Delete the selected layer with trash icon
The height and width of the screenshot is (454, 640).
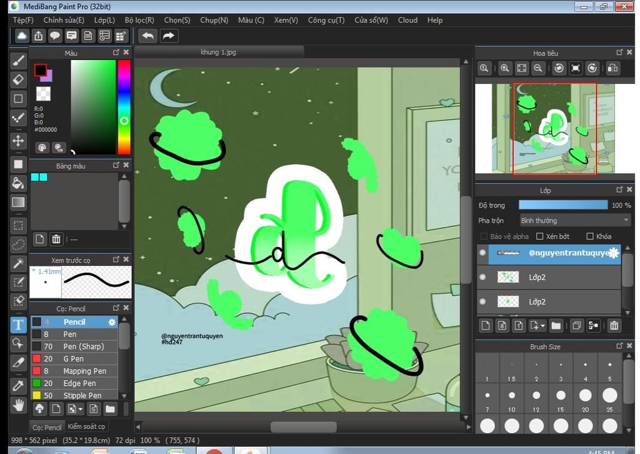pyautogui.click(x=614, y=325)
